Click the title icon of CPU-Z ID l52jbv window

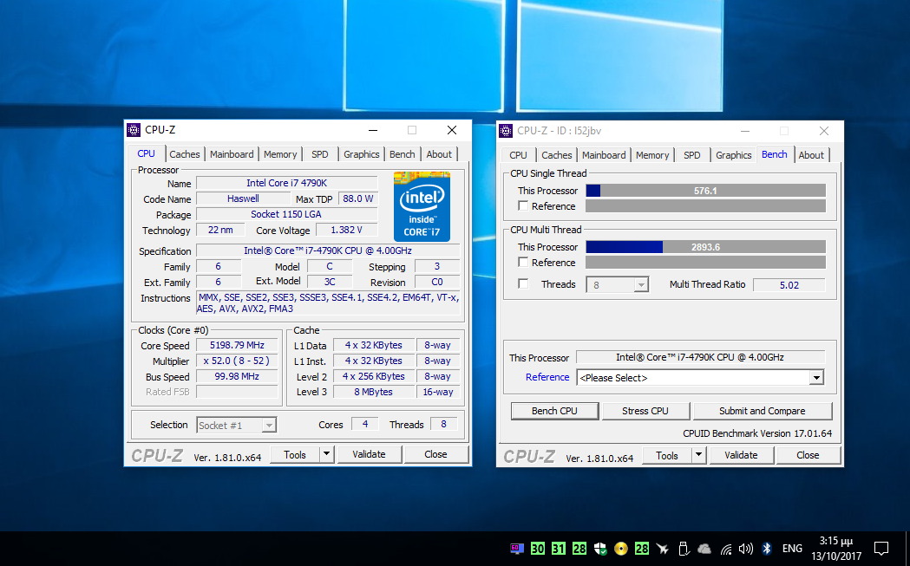tap(506, 131)
